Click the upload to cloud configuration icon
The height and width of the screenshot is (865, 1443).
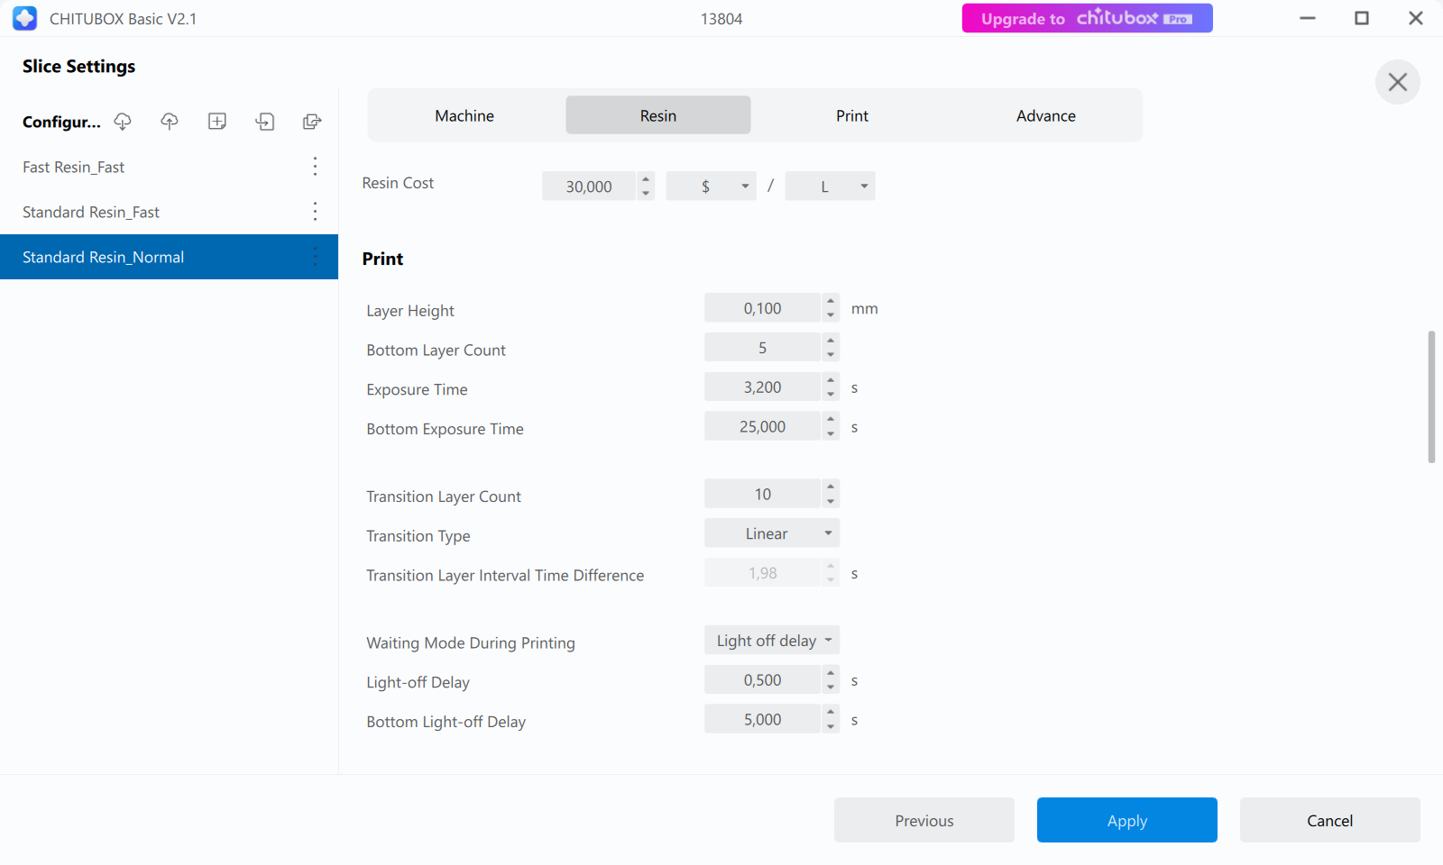pos(170,122)
